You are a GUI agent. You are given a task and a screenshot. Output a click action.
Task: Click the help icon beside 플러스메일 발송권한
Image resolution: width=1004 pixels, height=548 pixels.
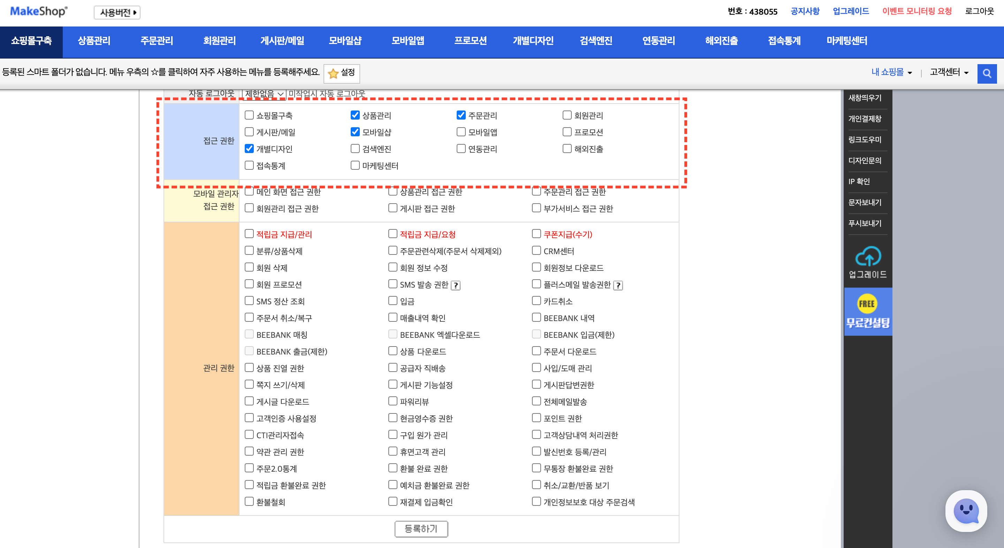[x=619, y=285]
